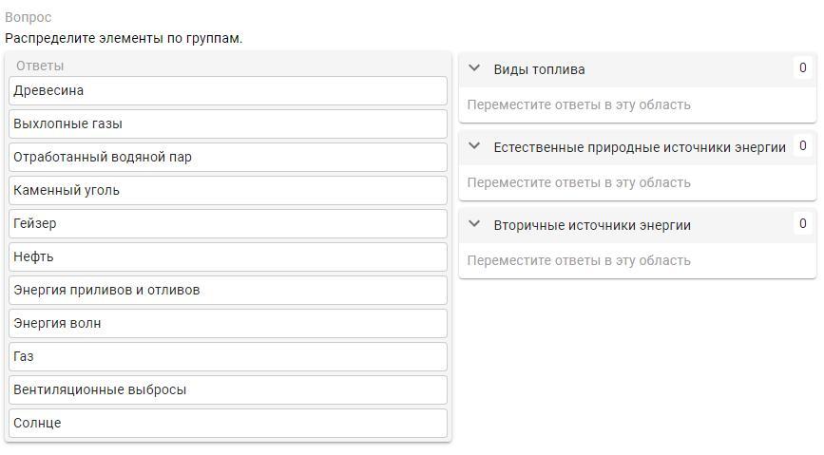Select the Древесина answer item
This screenshot has width=824, height=455.
pos(228,91)
